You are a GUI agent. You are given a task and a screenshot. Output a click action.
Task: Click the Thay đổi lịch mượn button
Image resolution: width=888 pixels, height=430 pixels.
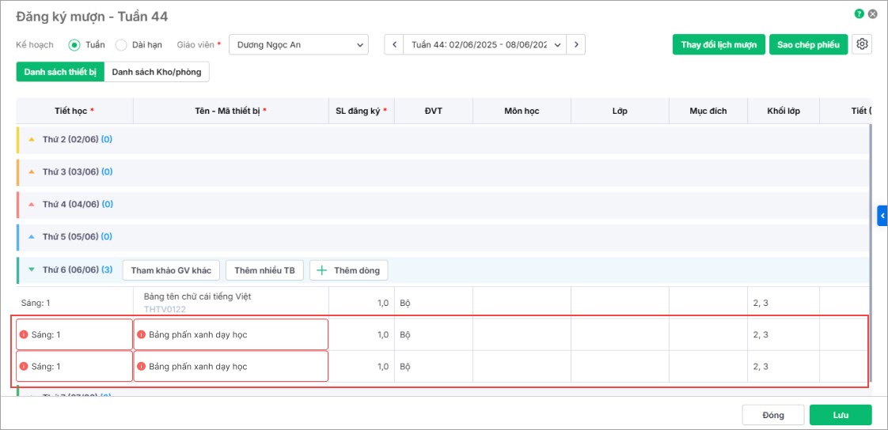[x=719, y=44]
